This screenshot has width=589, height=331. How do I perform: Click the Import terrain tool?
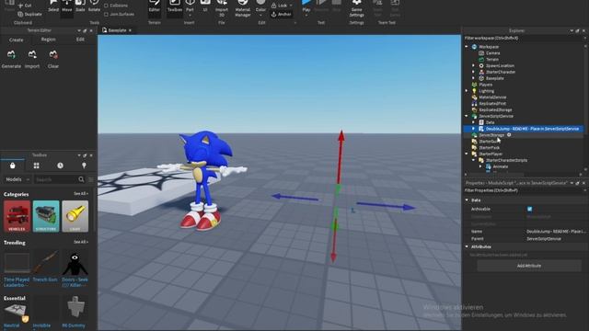pyautogui.click(x=32, y=59)
